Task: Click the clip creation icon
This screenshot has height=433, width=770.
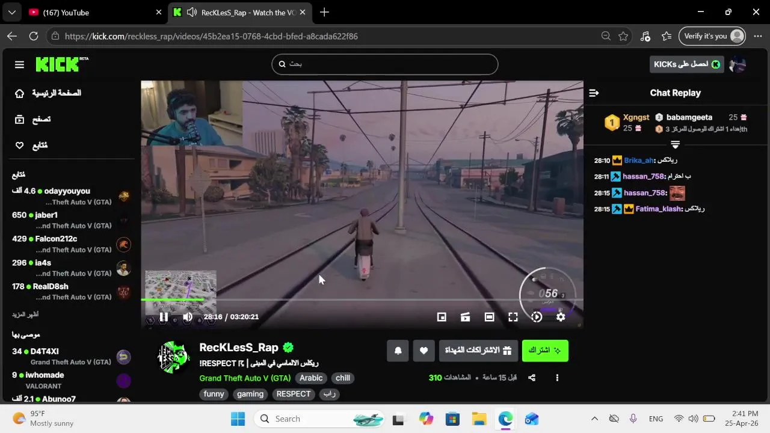Action: 465,317
